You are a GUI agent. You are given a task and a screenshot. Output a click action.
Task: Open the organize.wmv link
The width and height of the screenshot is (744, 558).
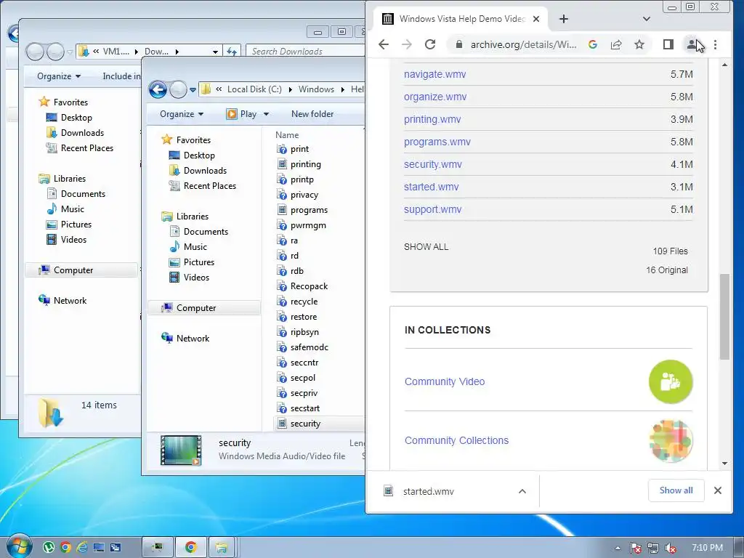click(435, 97)
